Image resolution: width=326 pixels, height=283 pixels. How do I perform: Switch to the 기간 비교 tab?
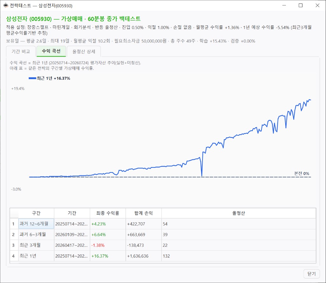(21, 51)
